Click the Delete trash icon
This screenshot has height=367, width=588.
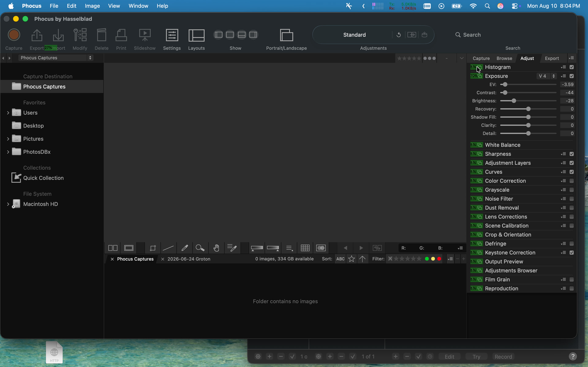[x=101, y=35]
